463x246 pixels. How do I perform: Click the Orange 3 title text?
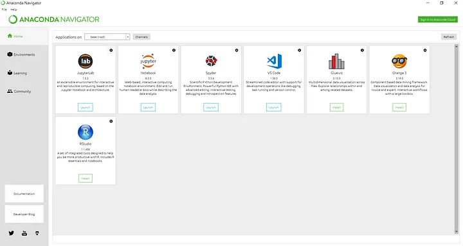(x=399, y=73)
